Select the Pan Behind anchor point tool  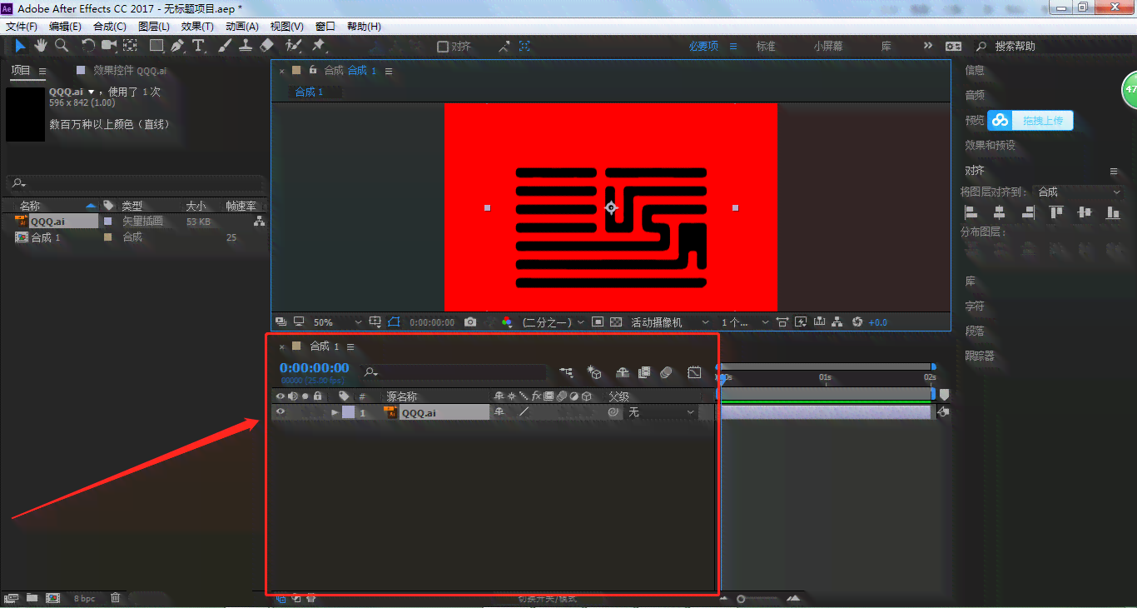131,46
